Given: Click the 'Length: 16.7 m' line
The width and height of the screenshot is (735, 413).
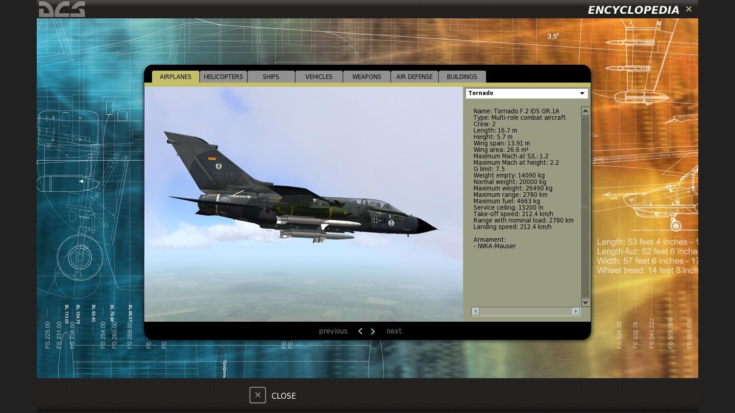Looking at the screenshot, I should click(495, 131).
